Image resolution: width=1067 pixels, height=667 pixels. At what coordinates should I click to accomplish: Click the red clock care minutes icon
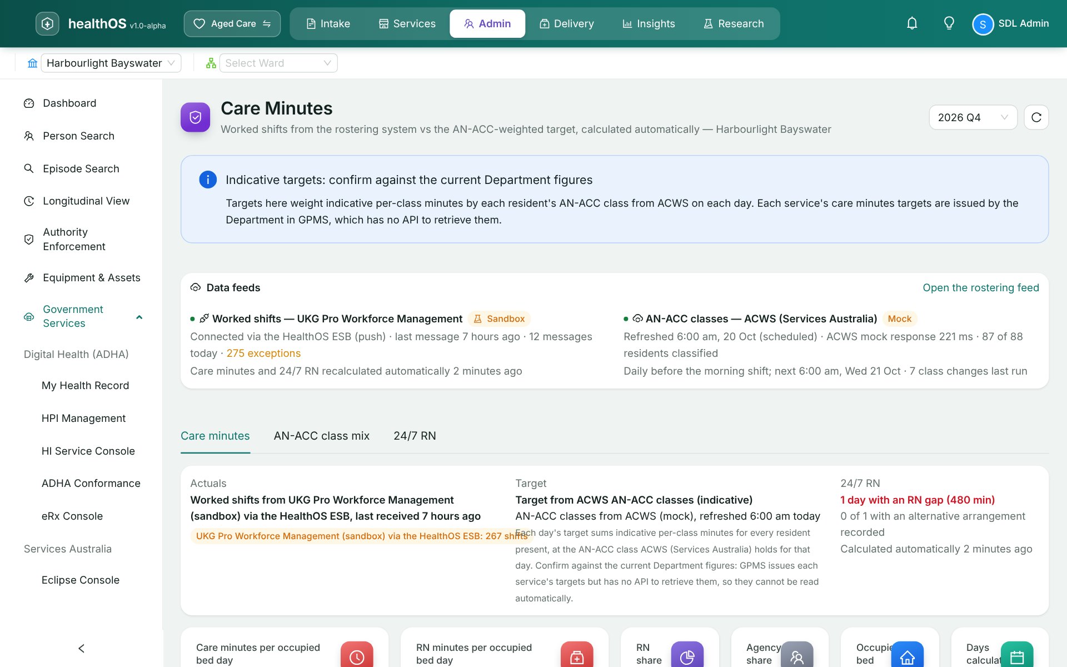357,655
